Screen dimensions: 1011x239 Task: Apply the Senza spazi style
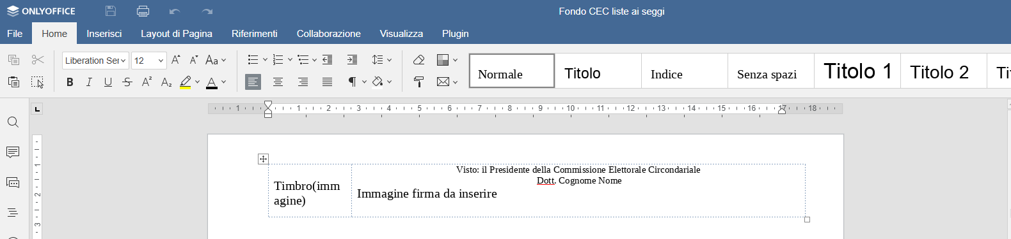[771, 71]
